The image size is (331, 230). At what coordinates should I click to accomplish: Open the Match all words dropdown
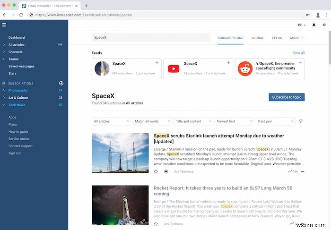tap(152, 121)
